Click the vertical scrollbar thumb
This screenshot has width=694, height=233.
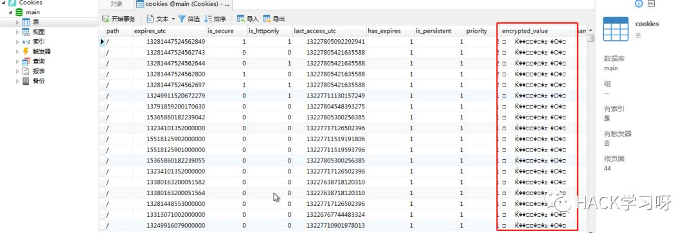591,38
